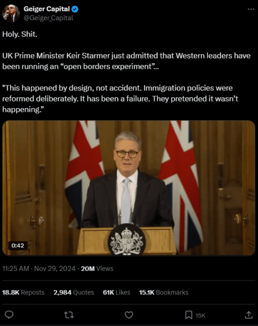This screenshot has height=326, width=258.
Task: Click the 0:42 video duration badge
Action: click(18, 246)
